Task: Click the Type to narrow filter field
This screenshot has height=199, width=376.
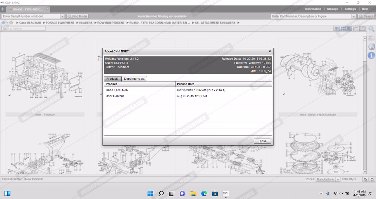Action: [23, 29]
